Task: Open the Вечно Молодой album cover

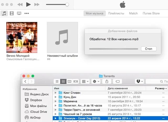Action: (x=22, y=38)
